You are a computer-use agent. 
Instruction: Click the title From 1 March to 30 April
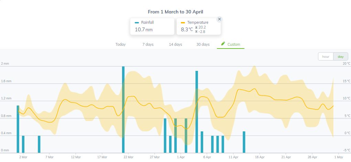pyautogui.click(x=175, y=12)
